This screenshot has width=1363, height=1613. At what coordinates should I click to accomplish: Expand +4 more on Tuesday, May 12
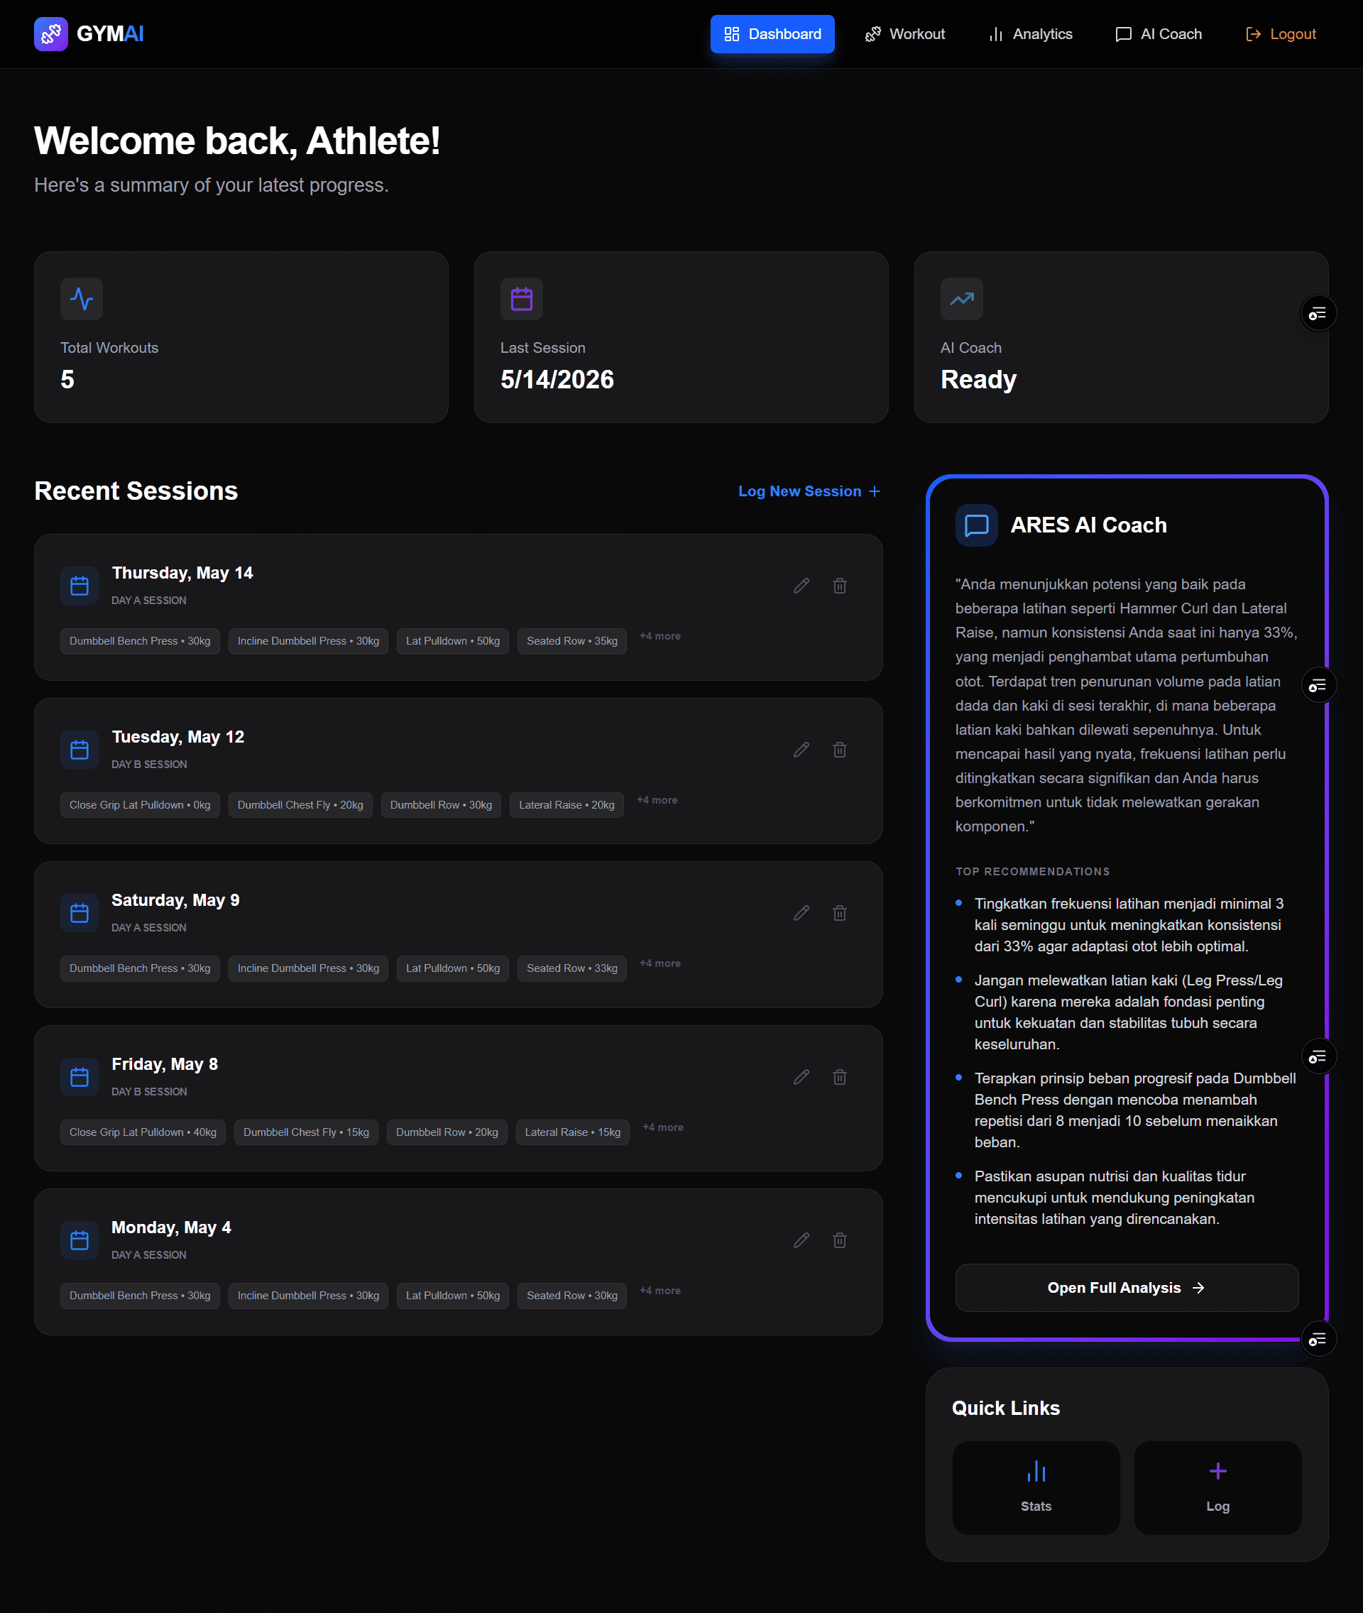pyautogui.click(x=657, y=800)
